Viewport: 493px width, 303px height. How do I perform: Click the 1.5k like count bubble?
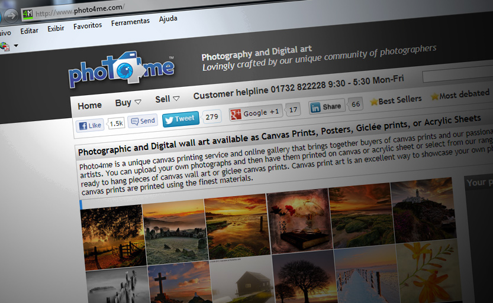[117, 123]
